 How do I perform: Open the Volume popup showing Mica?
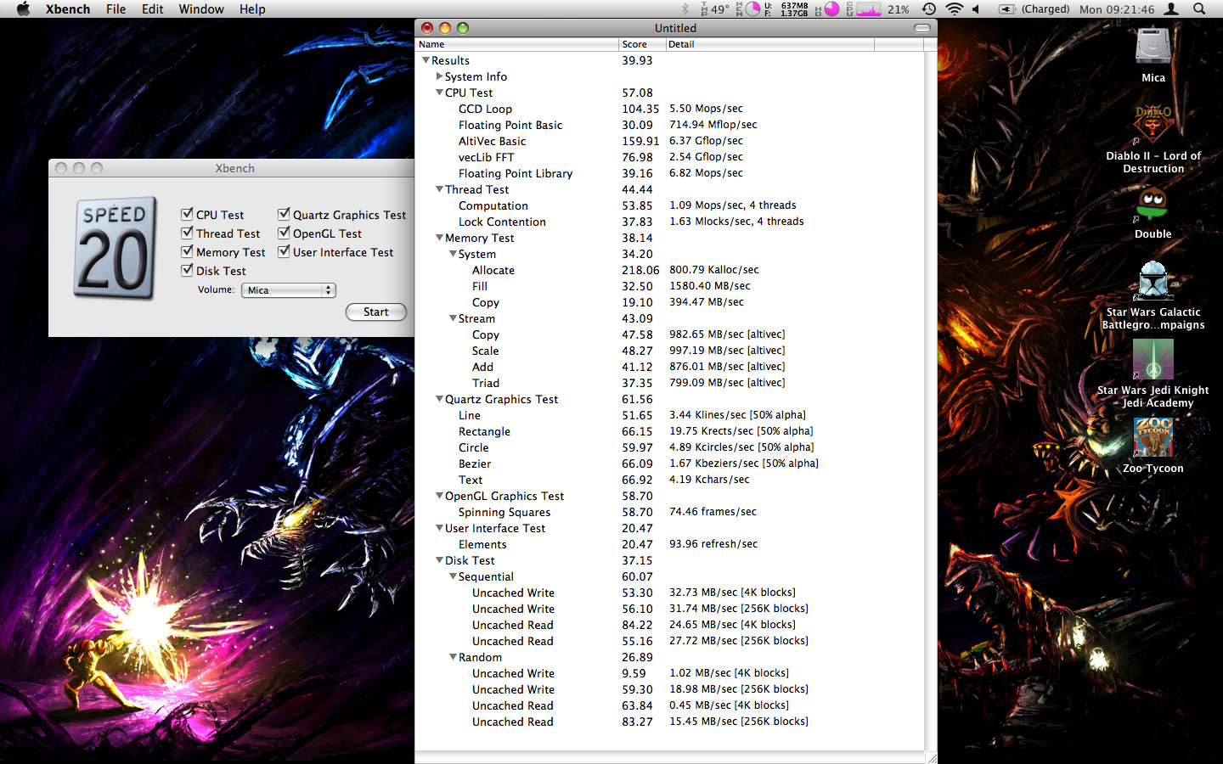pos(289,290)
